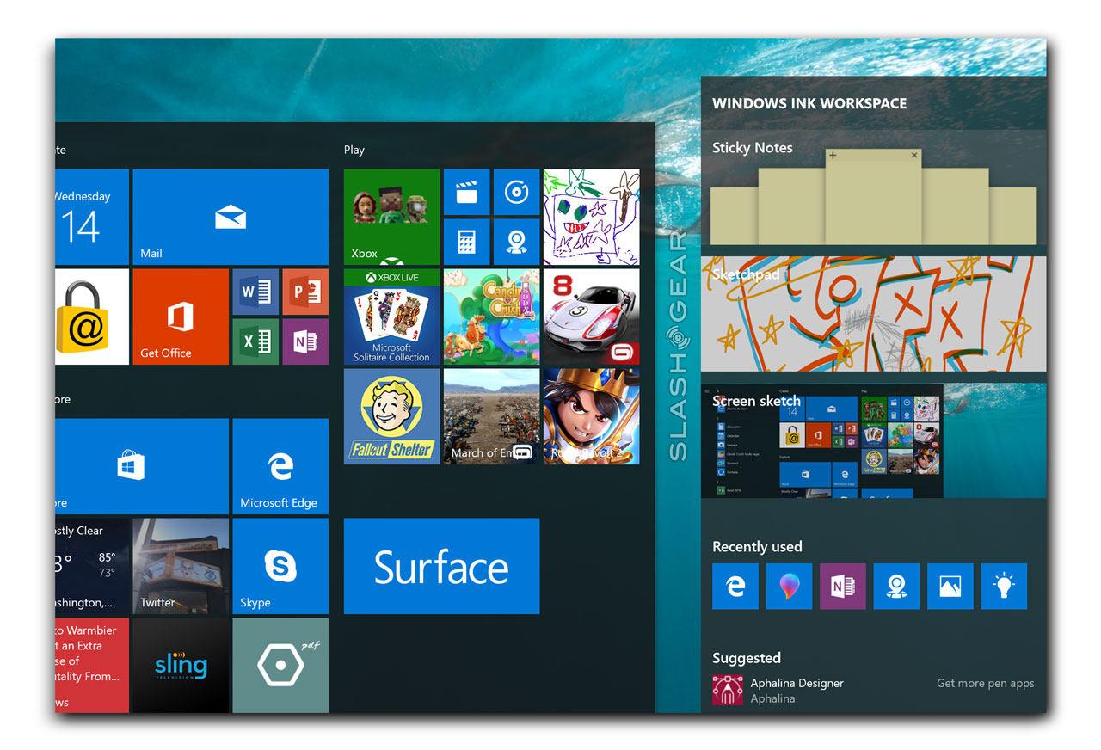
Task: Launch the Sling Television tile
Action: [x=181, y=665]
